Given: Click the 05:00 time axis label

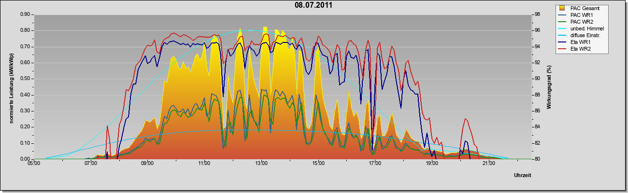Looking at the screenshot, I should click(x=34, y=165).
